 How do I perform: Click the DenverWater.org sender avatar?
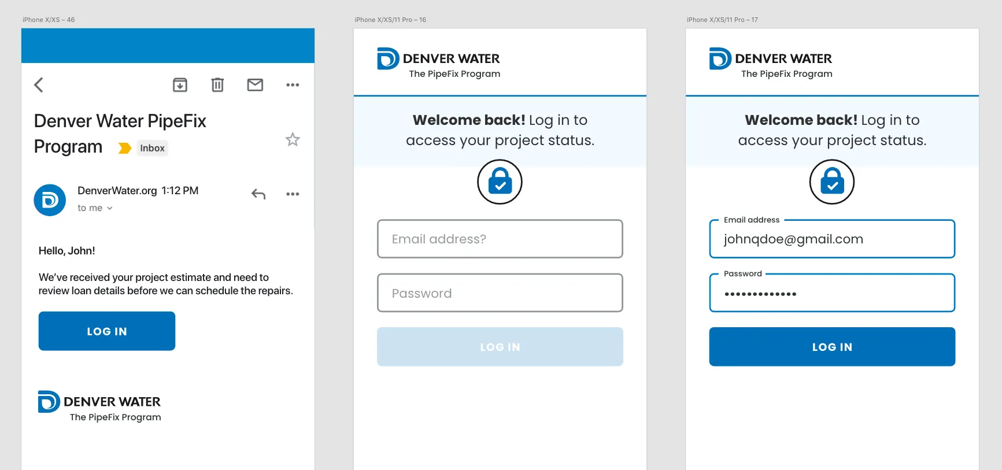50,200
